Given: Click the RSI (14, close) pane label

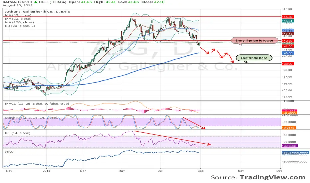Looking at the screenshot, I should (18, 133).
